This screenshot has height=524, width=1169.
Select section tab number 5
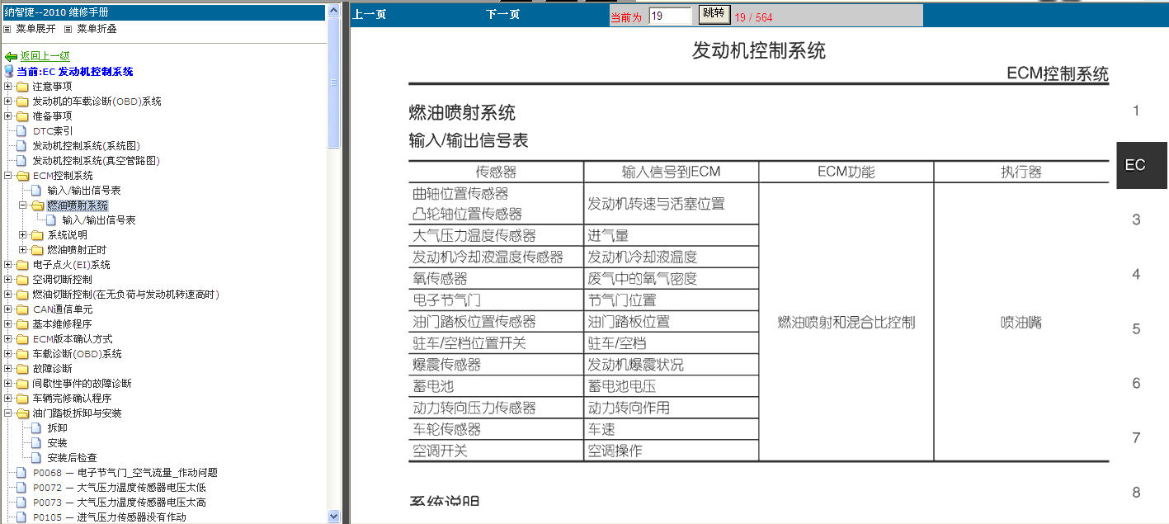[1136, 328]
